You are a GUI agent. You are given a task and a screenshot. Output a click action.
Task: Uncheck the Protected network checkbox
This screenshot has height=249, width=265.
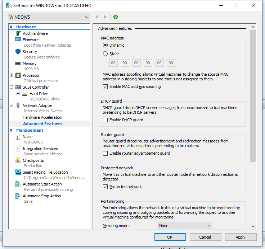[105, 187]
